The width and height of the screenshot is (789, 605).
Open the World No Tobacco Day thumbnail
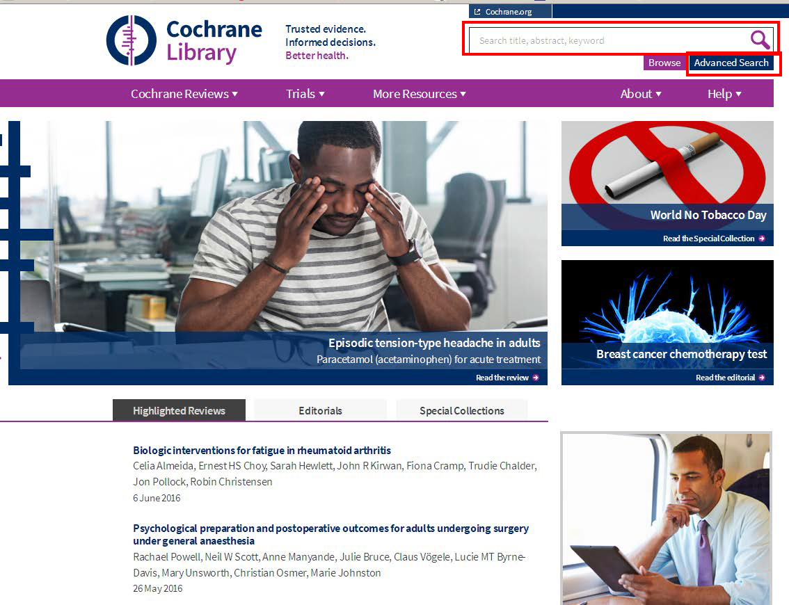coord(667,184)
